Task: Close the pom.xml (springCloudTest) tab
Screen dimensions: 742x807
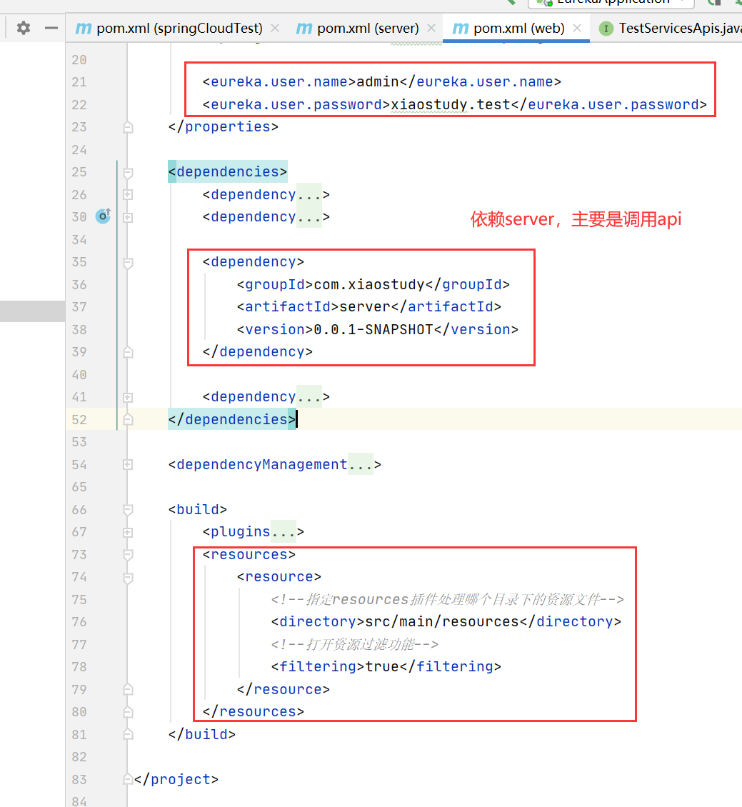Action: pyautogui.click(x=275, y=28)
